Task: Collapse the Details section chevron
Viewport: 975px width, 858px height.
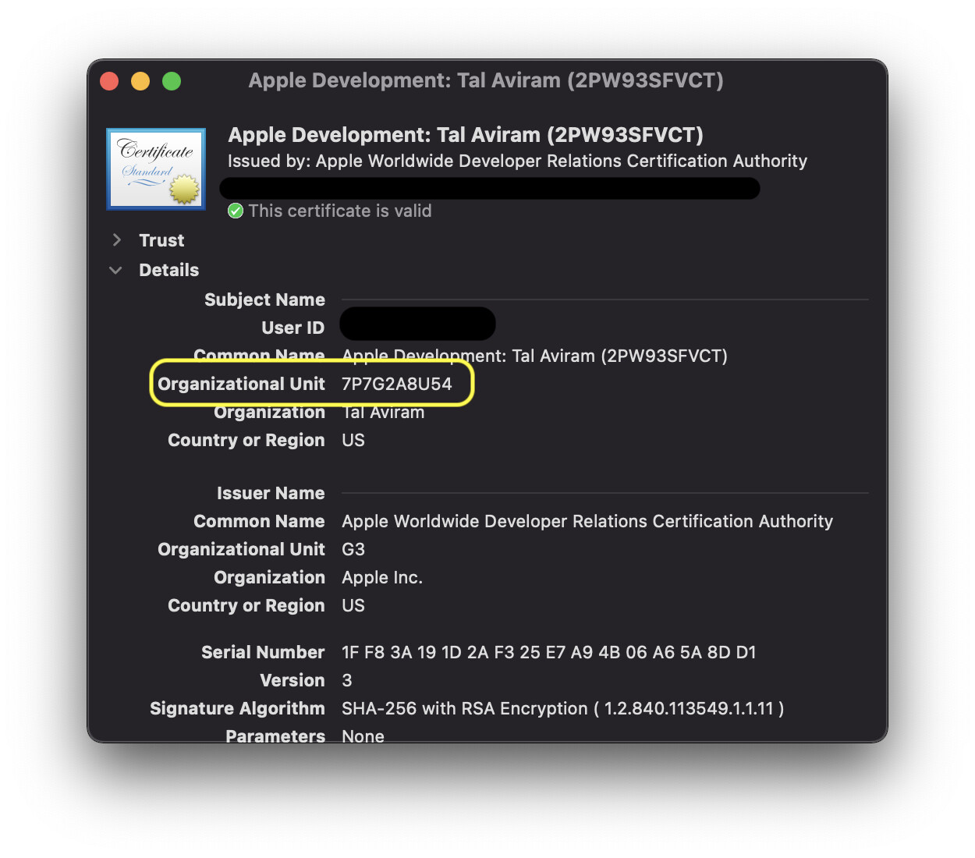Action: click(116, 270)
